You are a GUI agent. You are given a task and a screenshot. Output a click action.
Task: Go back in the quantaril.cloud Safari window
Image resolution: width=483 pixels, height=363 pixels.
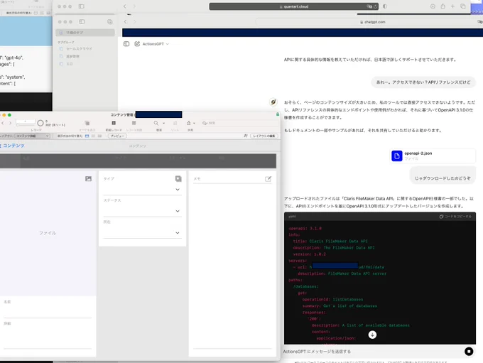[125, 6]
